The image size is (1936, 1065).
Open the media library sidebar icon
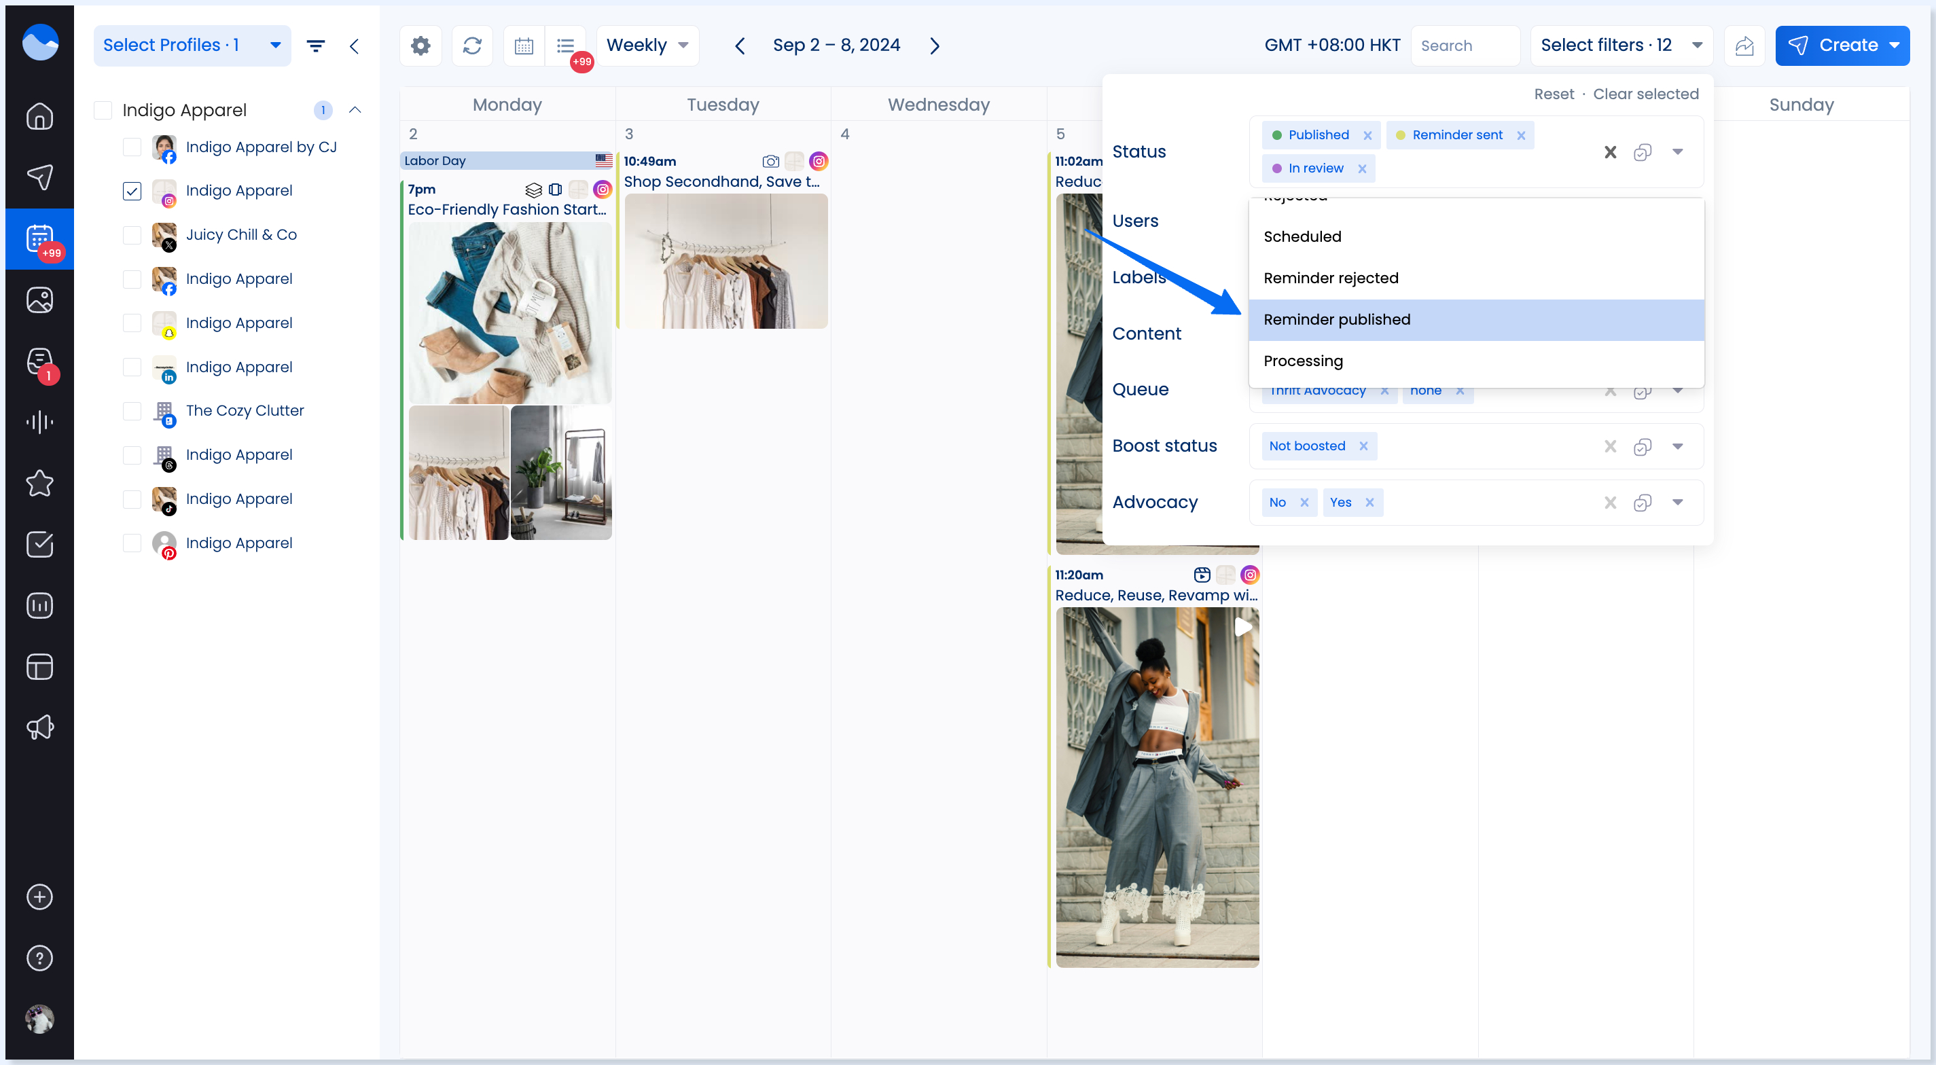(40, 300)
